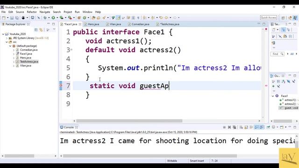Image resolution: width=299 pixels, height=168 pixels.
Task: Click the All link in Task List
Action: pos(292,54)
